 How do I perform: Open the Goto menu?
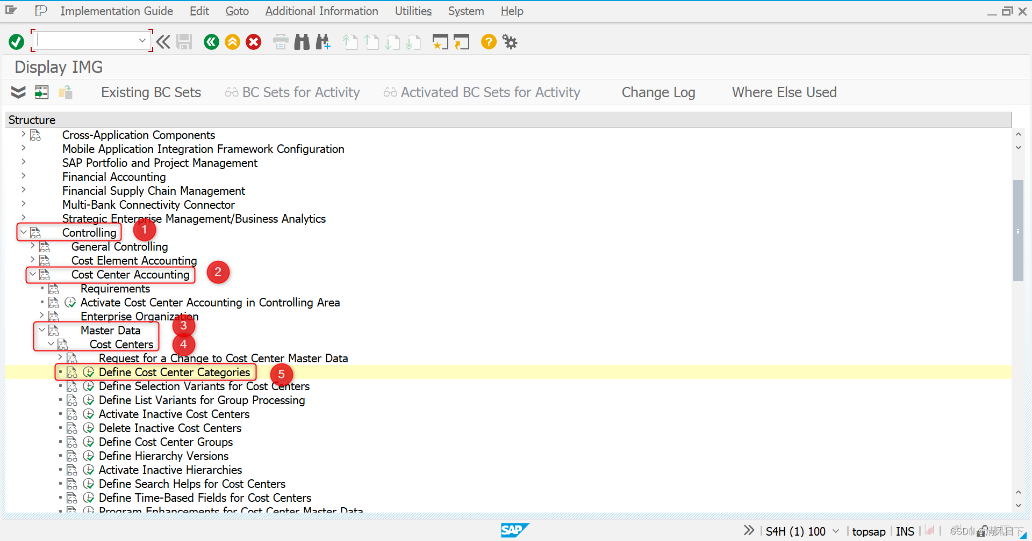tap(237, 11)
